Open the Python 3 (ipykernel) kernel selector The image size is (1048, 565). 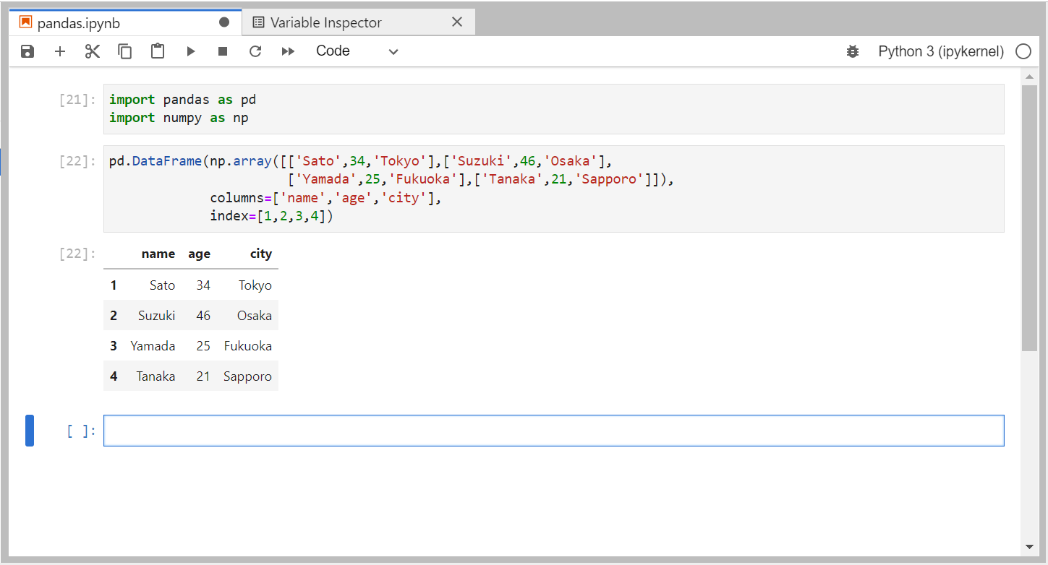pos(940,51)
